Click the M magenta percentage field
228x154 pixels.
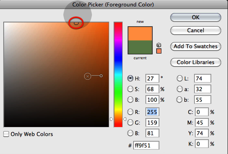tap(202, 123)
